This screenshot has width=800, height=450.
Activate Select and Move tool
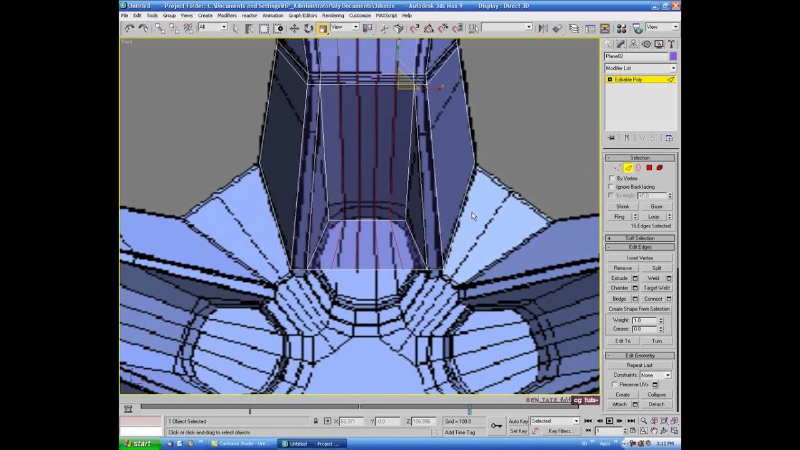(294, 28)
